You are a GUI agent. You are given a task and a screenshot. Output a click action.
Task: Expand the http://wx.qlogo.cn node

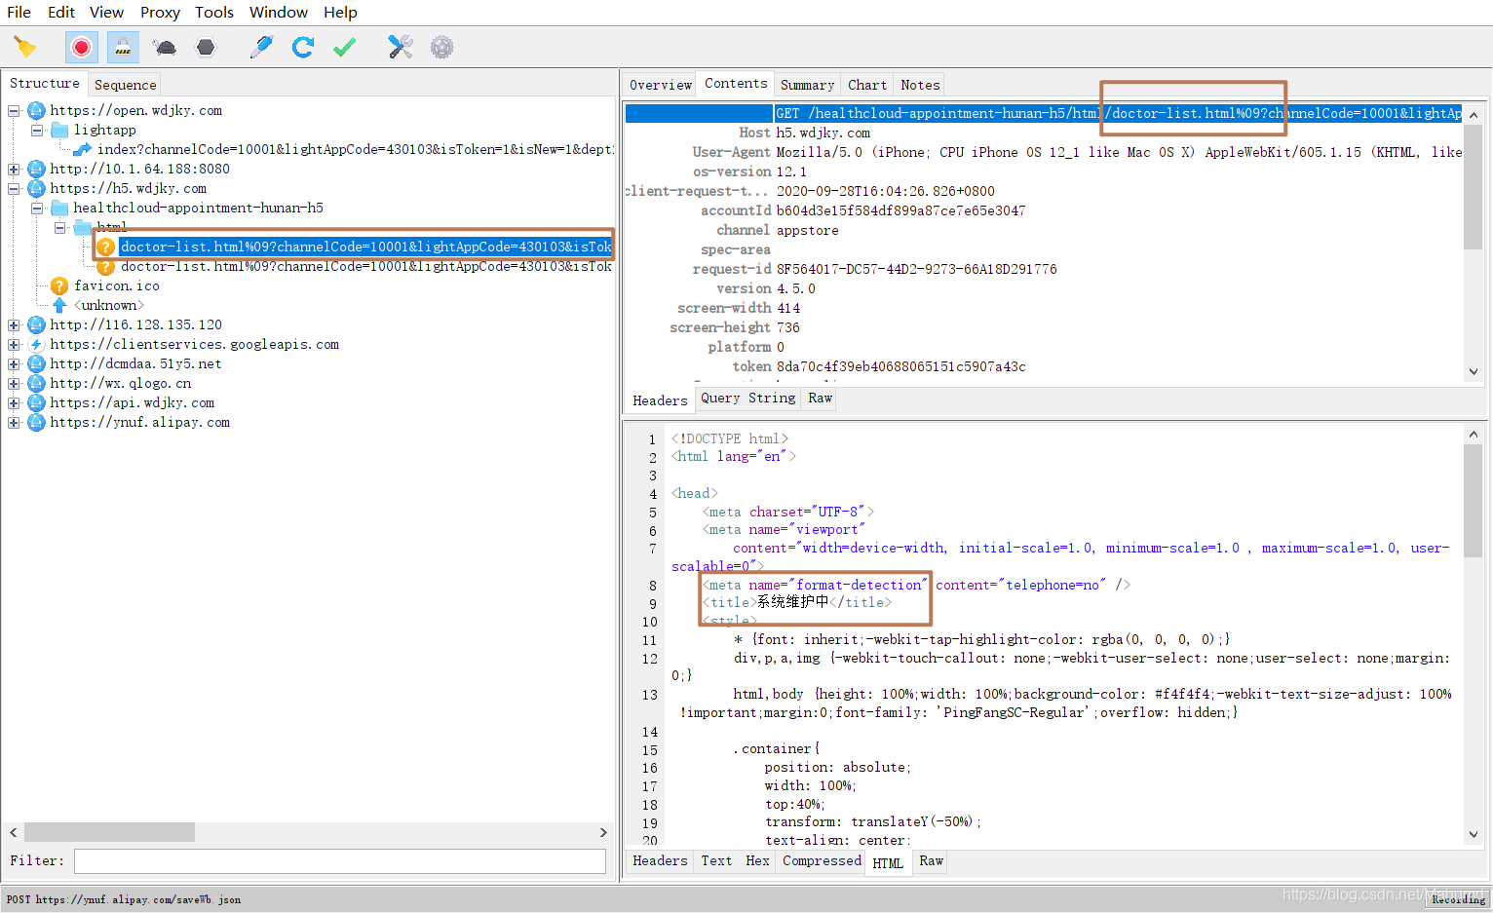point(14,383)
